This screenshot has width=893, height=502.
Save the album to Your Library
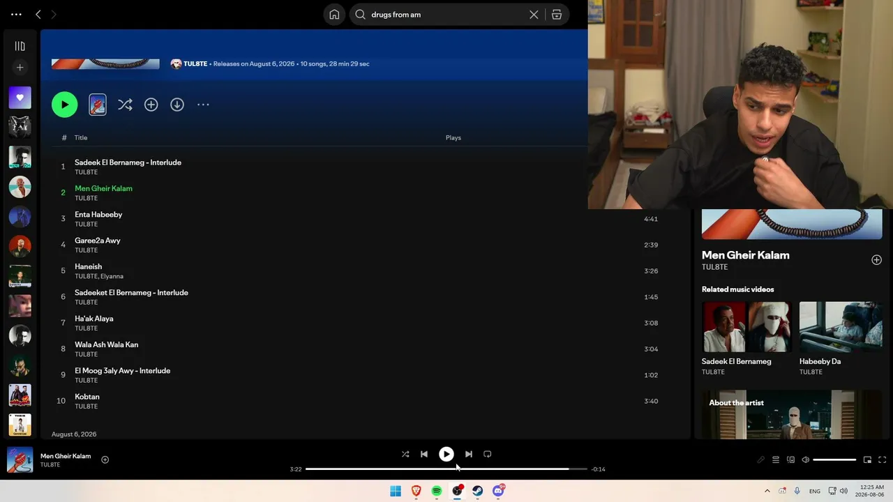(151, 105)
